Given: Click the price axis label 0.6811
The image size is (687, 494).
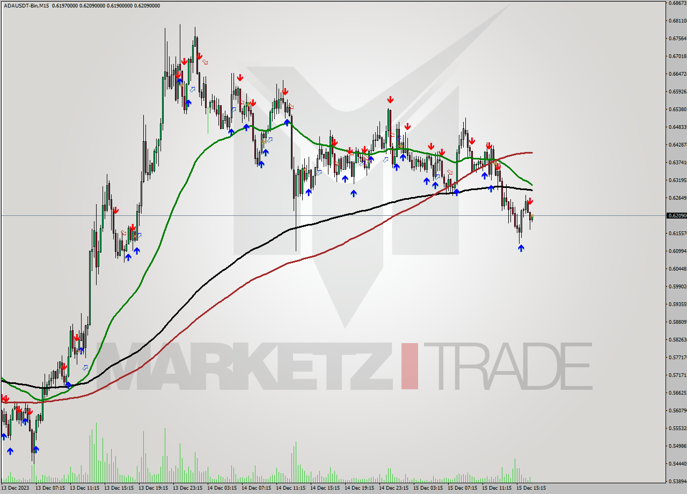Looking at the screenshot, I should (678, 20).
